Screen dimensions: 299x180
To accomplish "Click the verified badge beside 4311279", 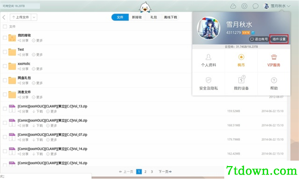I will [x=253, y=33].
